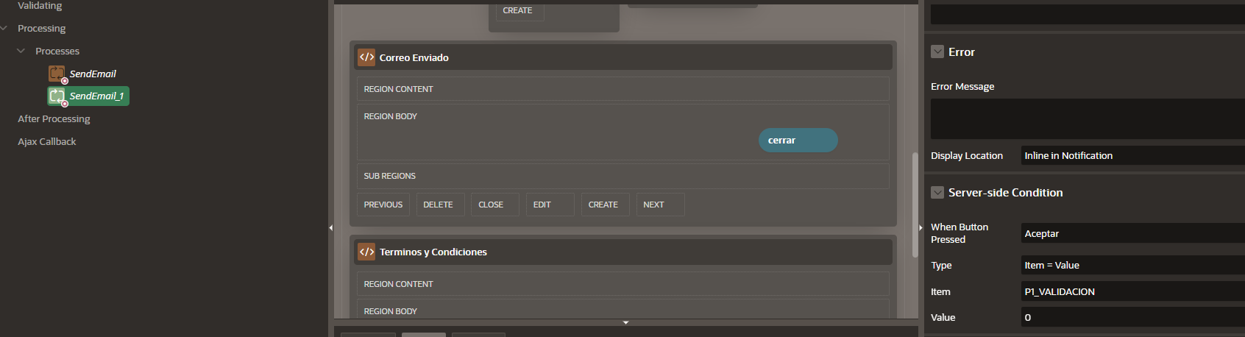This screenshot has width=1245, height=337.
Task: Select the After Processing tree item
Action: [x=54, y=119]
